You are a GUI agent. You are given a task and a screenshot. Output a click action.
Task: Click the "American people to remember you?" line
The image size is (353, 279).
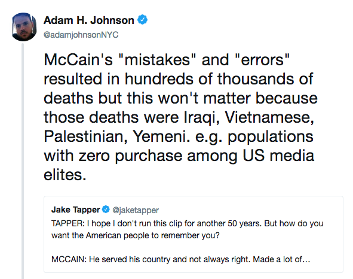coord(153,235)
